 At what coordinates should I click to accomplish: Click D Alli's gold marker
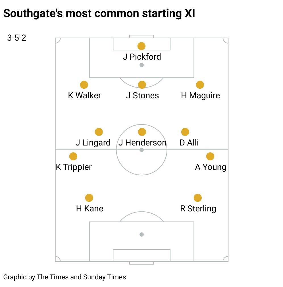coord(185,132)
